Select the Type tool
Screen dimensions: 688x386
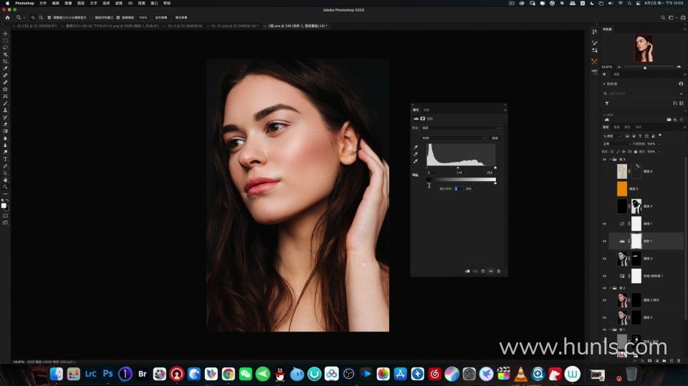5,159
